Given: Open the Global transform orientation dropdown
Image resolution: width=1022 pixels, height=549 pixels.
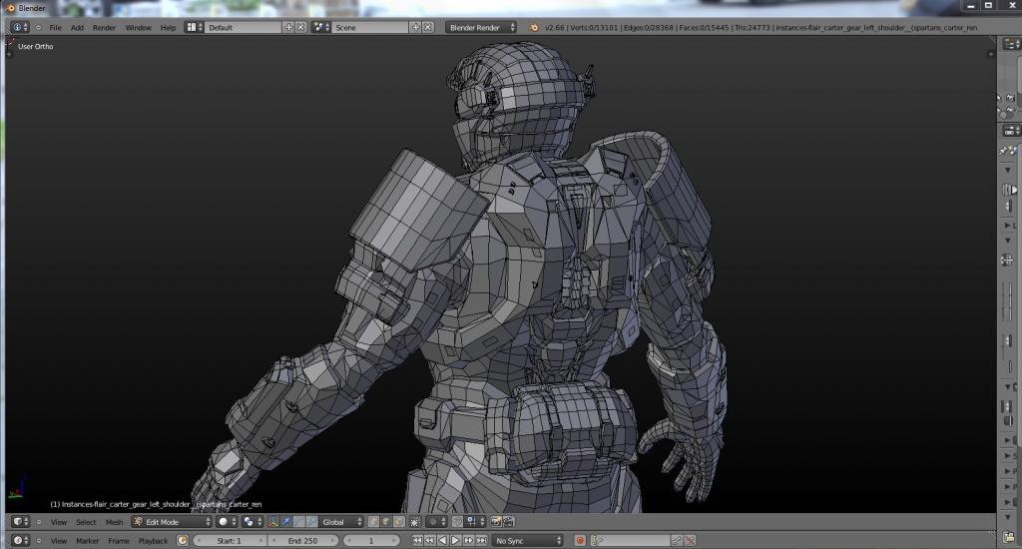Looking at the screenshot, I should point(341,522).
